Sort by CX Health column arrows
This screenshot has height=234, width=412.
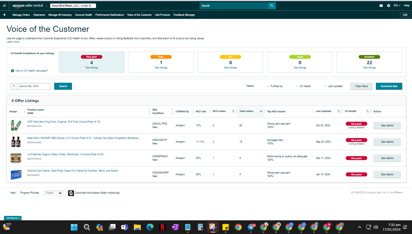click(367, 111)
